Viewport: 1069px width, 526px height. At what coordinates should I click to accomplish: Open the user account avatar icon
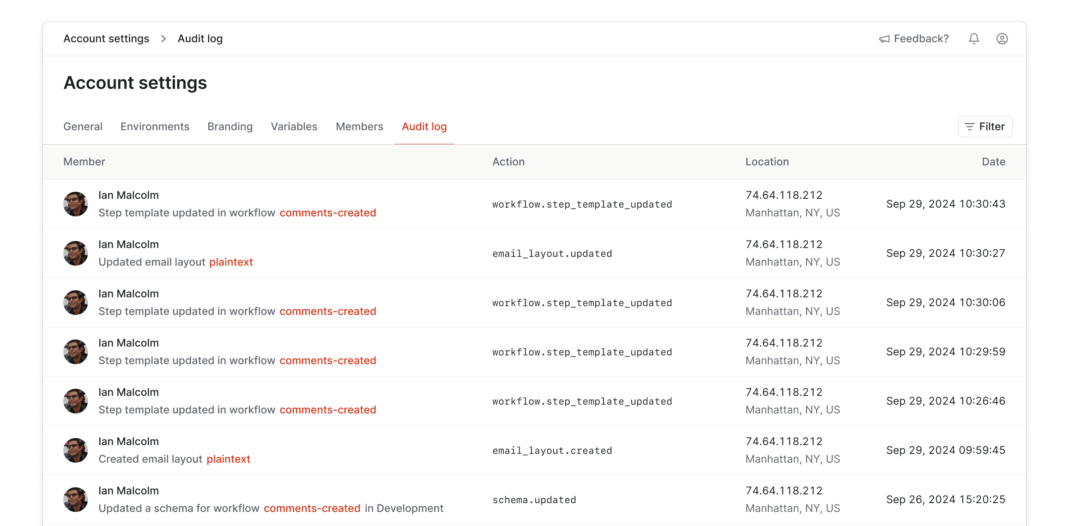point(1002,39)
